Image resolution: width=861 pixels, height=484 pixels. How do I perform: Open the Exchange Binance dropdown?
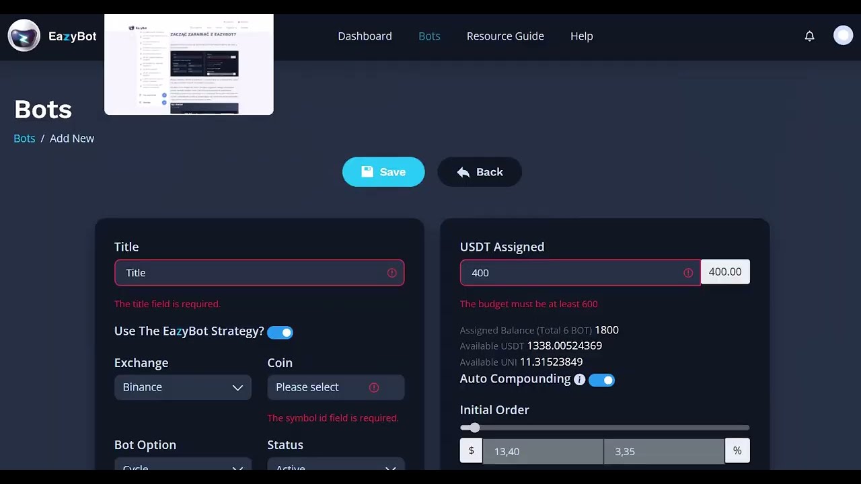pyautogui.click(x=183, y=387)
